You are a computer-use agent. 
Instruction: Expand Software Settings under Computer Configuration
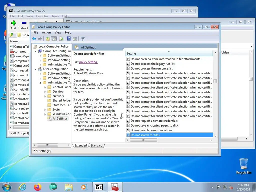click(x=40, y=56)
